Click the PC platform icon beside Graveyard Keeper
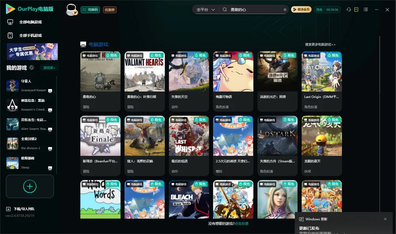 point(50,91)
